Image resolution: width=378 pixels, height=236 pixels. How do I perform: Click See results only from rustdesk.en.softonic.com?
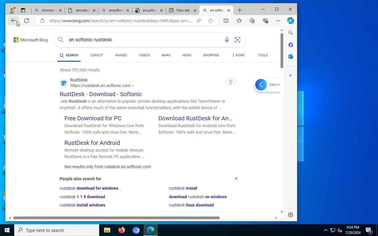coord(107,167)
